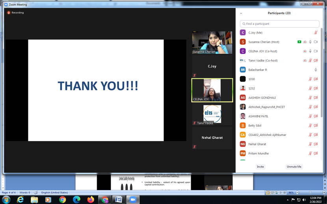Click the Invite button

coord(260,167)
